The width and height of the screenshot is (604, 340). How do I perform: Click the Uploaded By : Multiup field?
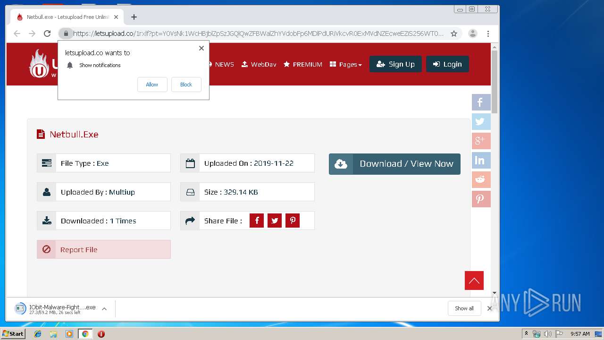click(x=104, y=192)
